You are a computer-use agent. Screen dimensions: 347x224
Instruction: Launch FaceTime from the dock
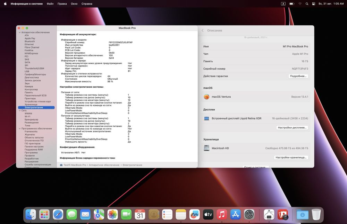point(126,215)
